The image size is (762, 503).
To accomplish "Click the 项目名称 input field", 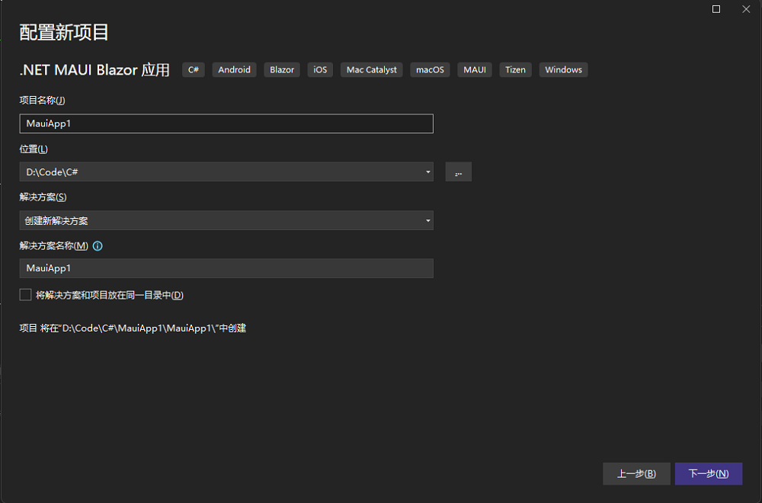I will 226,123.
